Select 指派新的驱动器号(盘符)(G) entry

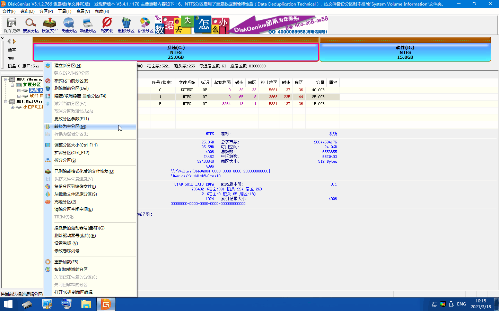90,228
